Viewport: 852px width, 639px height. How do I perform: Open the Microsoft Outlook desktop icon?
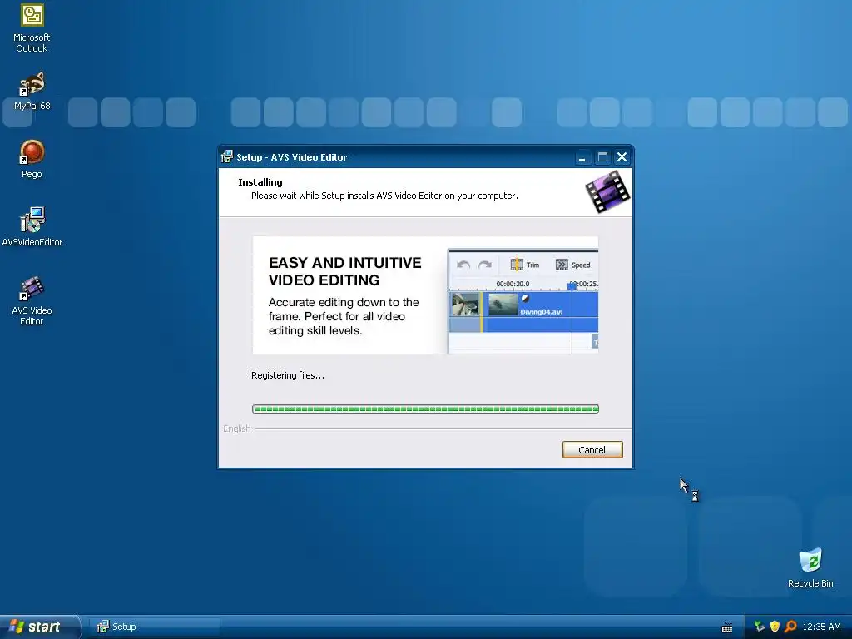[x=32, y=28]
